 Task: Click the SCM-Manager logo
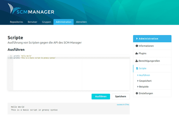(x=31, y=9)
